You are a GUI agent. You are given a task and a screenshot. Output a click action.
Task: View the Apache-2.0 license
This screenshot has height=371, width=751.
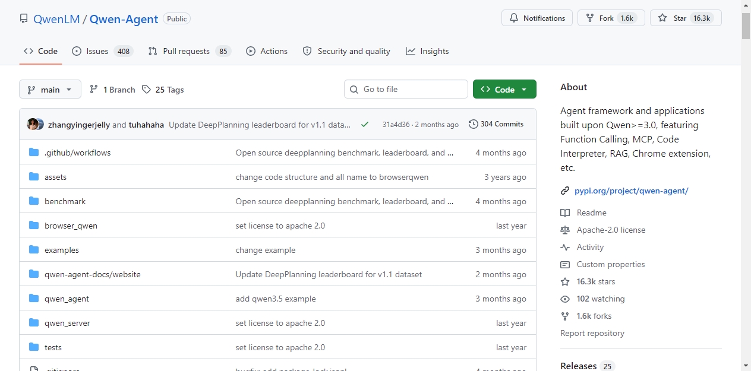pyautogui.click(x=611, y=230)
